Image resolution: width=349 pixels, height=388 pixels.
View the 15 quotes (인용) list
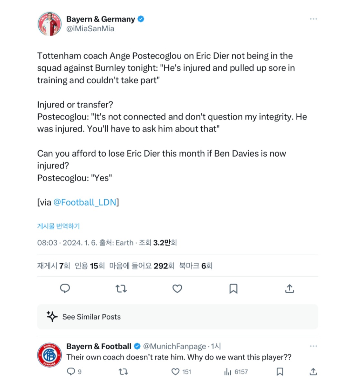[90, 266]
